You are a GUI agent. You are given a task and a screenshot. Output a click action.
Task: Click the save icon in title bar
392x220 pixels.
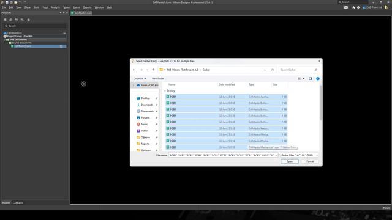coord(7,2)
